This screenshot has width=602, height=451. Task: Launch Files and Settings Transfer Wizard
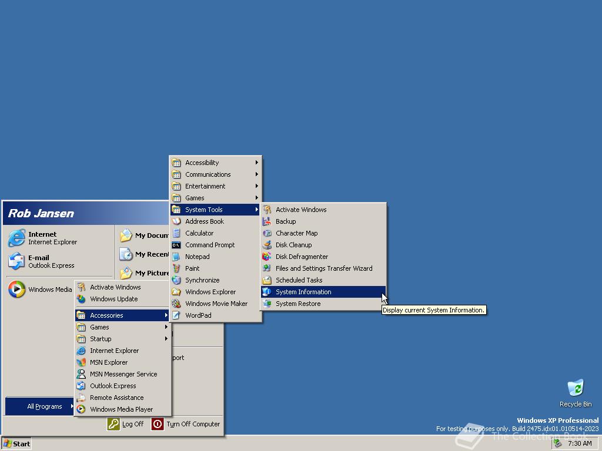click(x=323, y=268)
